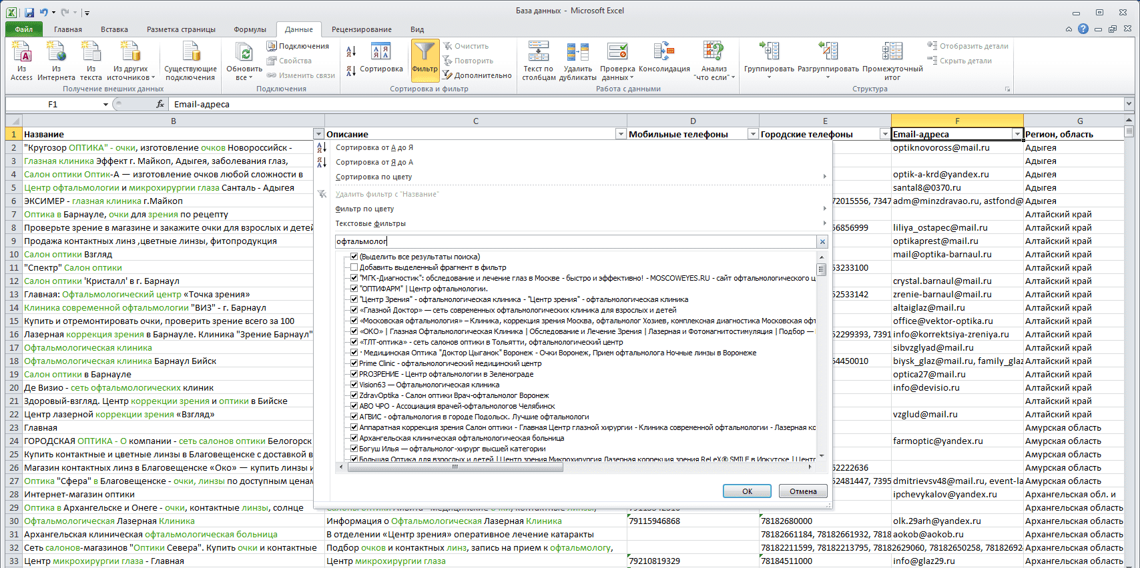Import data from Access
Viewport: 1140px width, 568px height.
click(21, 61)
